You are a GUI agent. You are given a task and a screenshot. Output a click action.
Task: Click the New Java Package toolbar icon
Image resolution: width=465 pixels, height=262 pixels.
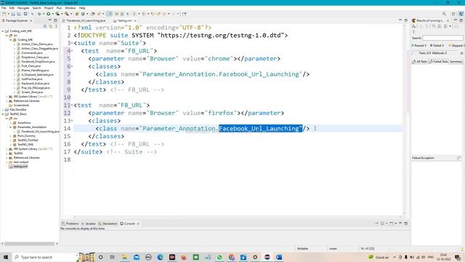pos(77,14)
